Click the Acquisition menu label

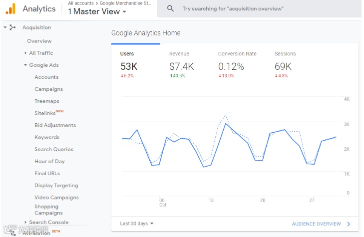click(x=36, y=27)
